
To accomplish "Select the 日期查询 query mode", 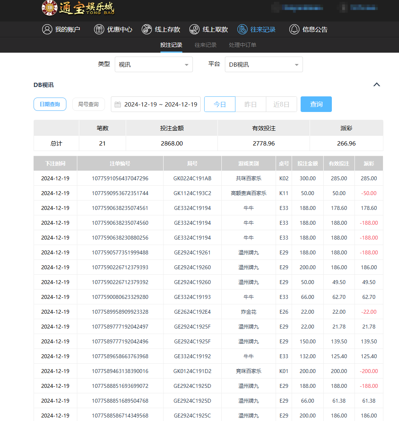I will 50,104.
